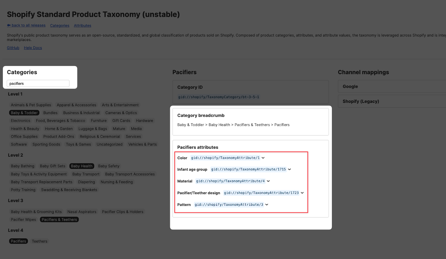
Task: Open the Attributes navigation link
Action: click(x=83, y=26)
